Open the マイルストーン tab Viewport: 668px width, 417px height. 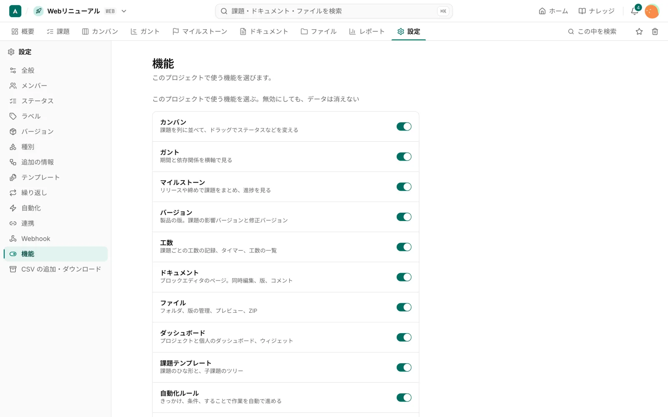tap(200, 31)
